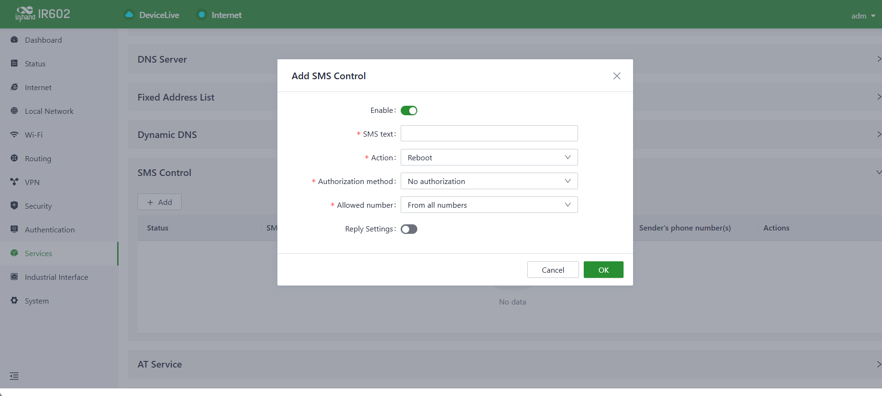
Task: Click the Services cube icon
Action: coord(14,253)
